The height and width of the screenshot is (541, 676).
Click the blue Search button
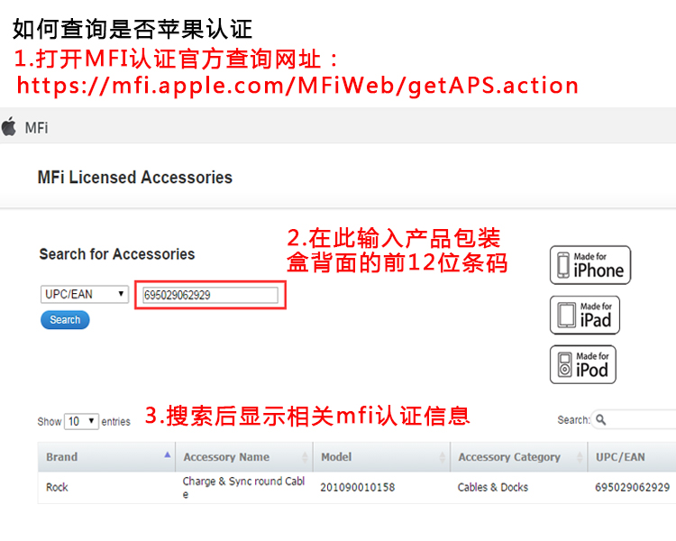[x=65, y=320]
